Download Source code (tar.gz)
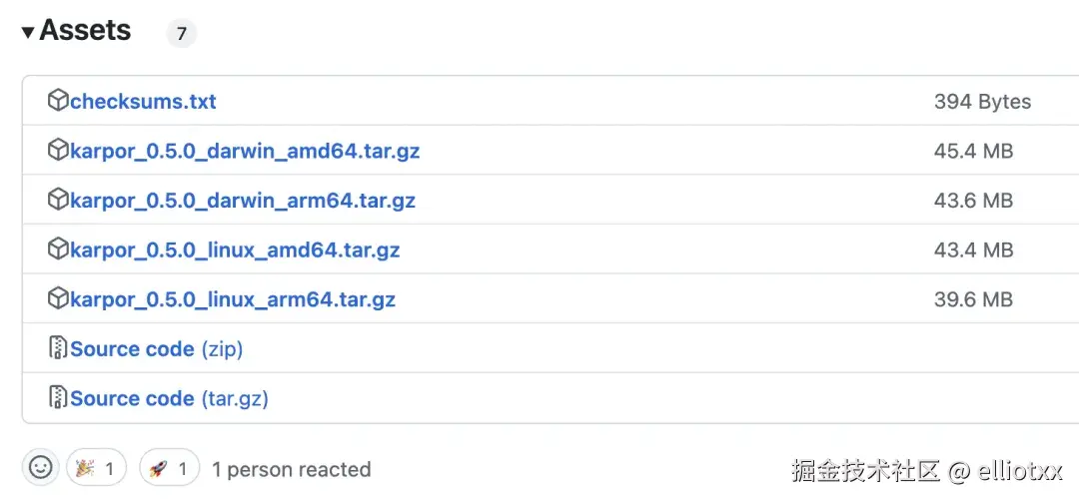The image size is (1079, 501). [x=169, y=399]
